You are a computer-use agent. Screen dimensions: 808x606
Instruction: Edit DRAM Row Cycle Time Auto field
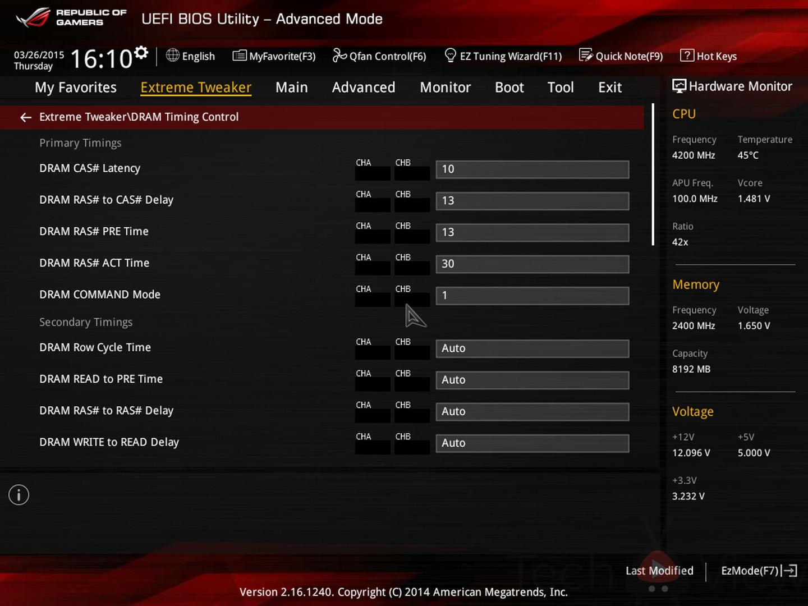(x=532, y=348)
